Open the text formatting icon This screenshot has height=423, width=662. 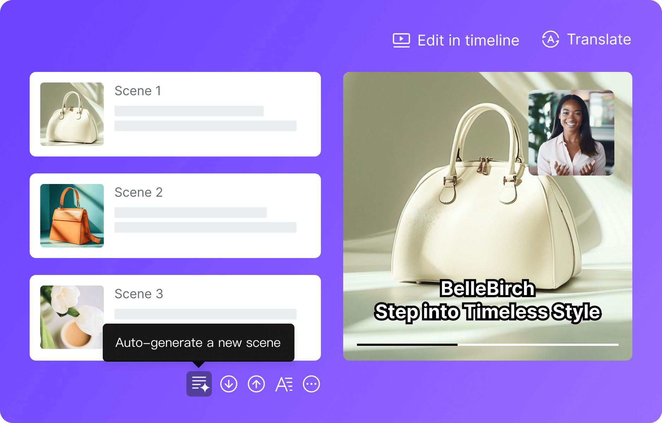click(x=284, y=384)
